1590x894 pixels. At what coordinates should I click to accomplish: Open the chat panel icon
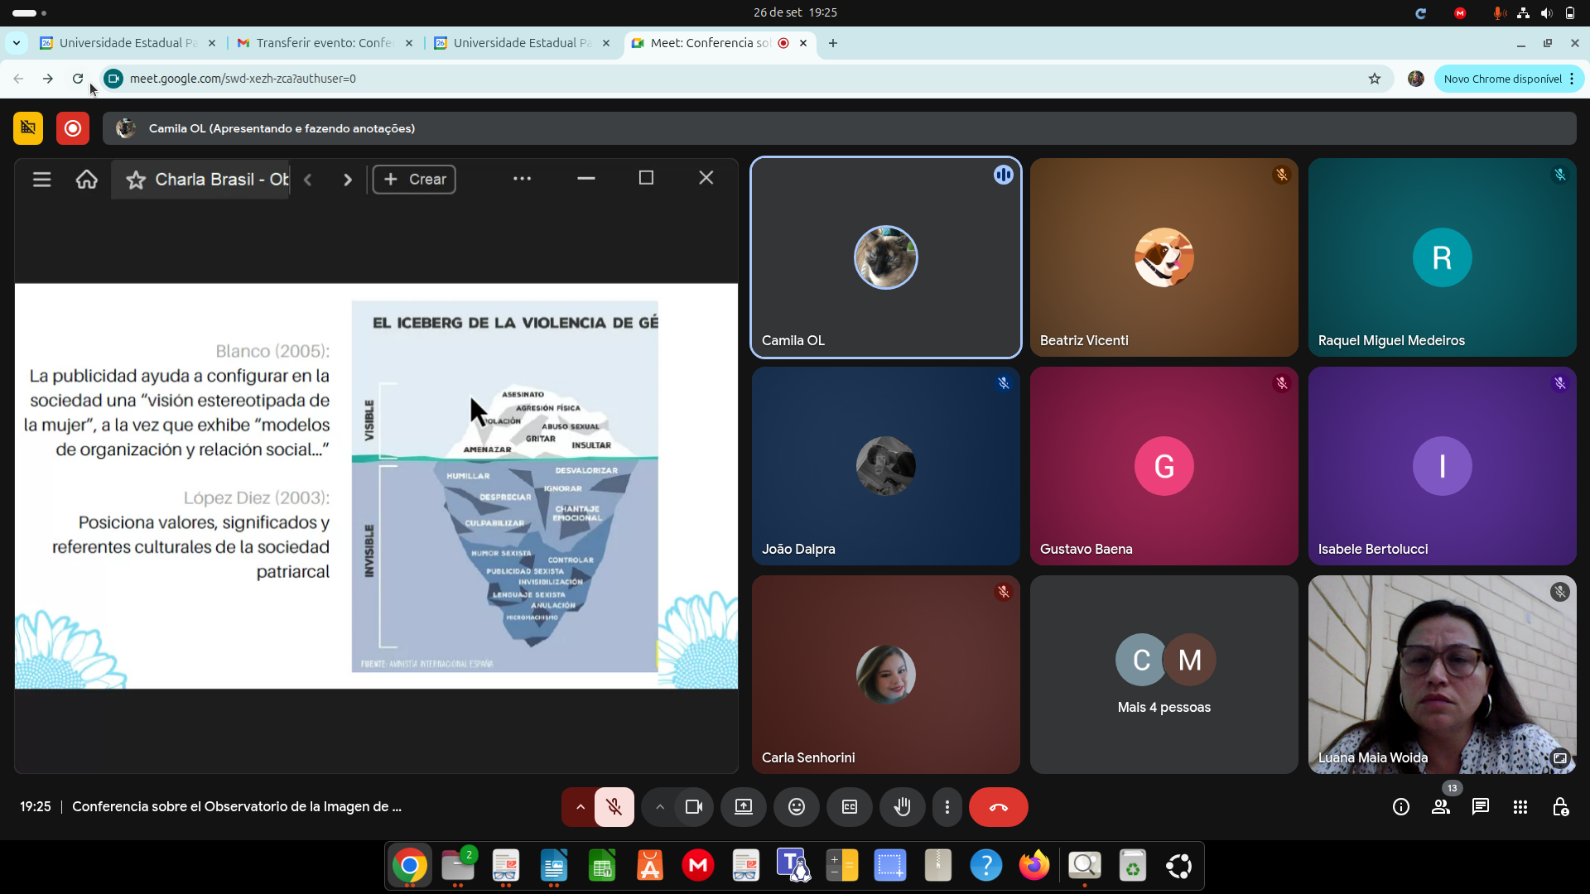click(1480, 807)
